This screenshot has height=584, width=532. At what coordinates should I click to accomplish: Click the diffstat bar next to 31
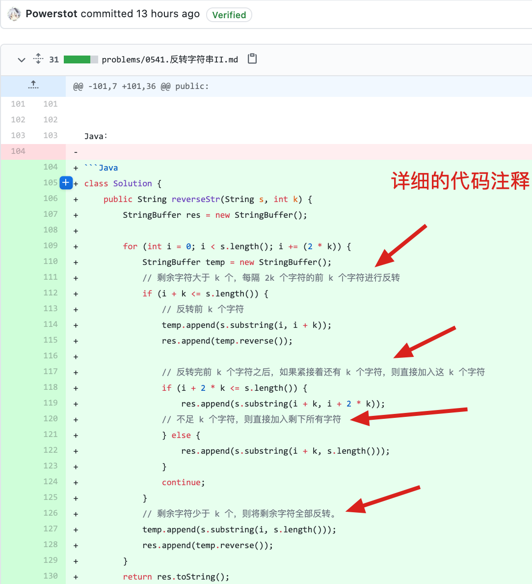pos(80,59)
